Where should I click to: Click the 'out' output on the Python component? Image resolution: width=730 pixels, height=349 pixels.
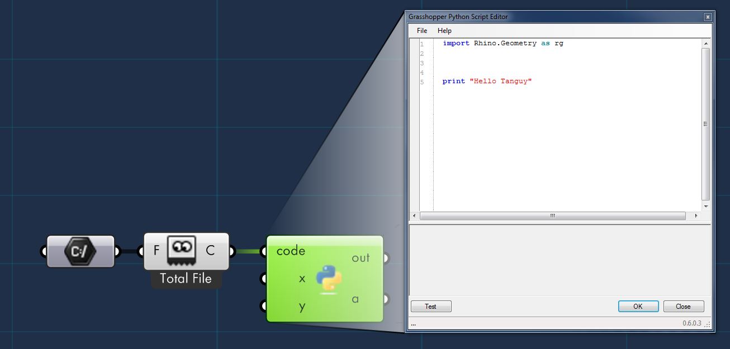(361, 258)
